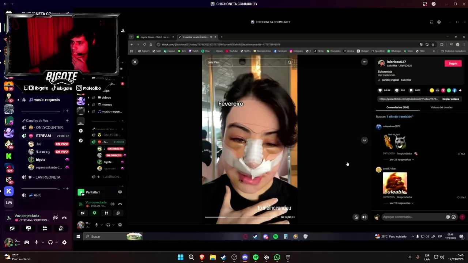Switch to Videos del creador tab

point(442,107)
